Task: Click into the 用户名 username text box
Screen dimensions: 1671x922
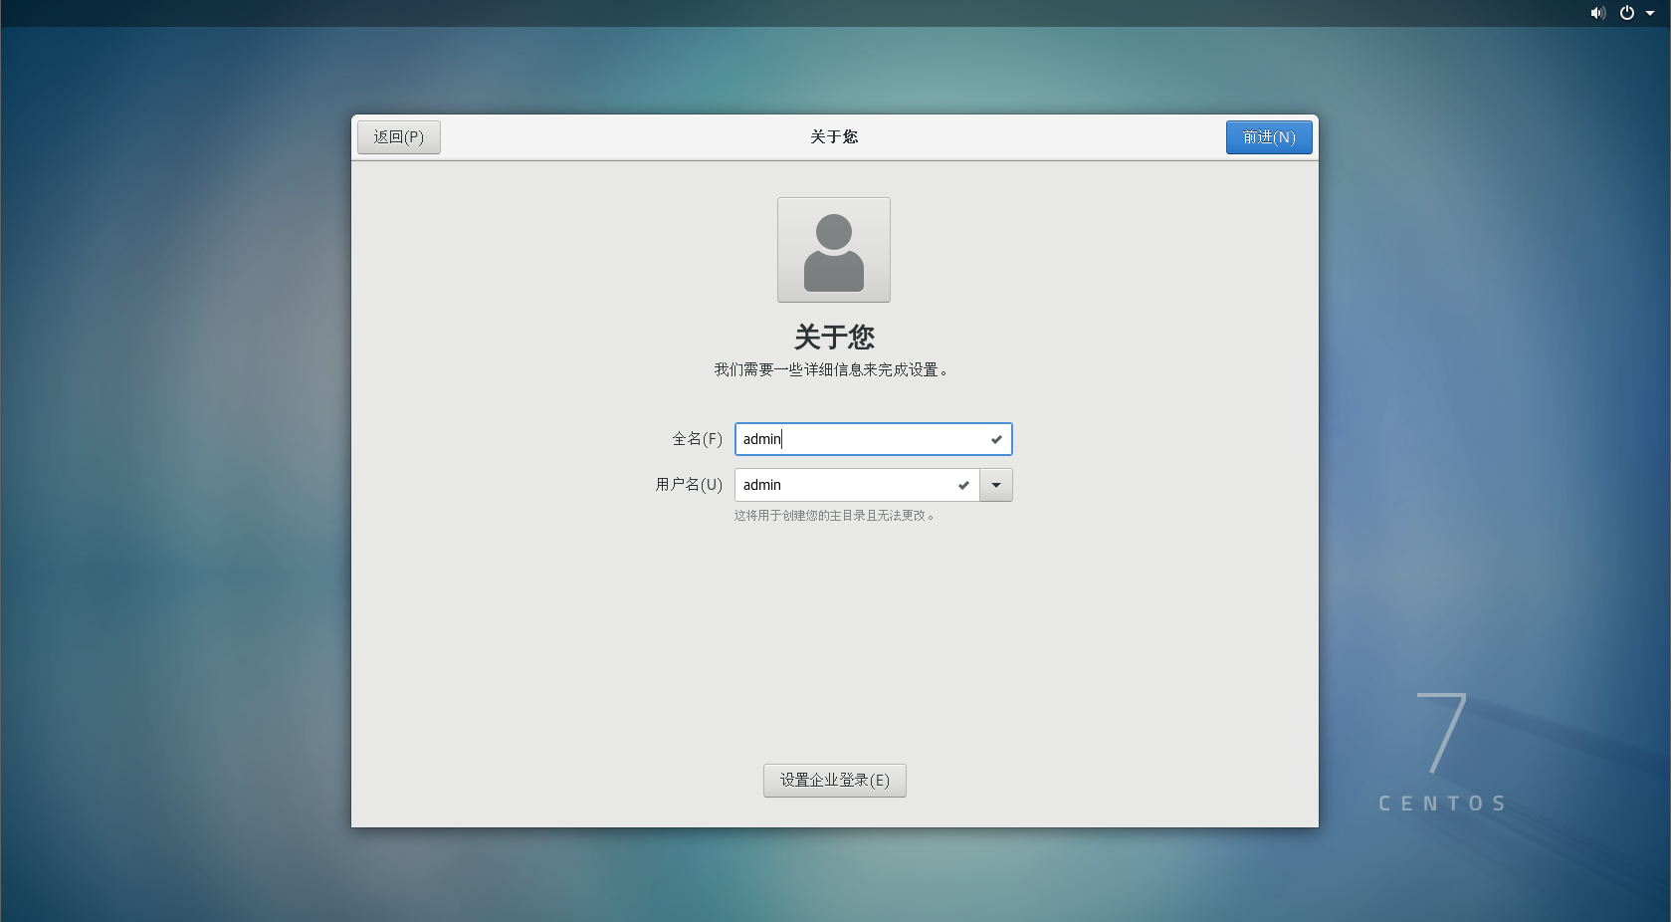Action: coord(846,485)
